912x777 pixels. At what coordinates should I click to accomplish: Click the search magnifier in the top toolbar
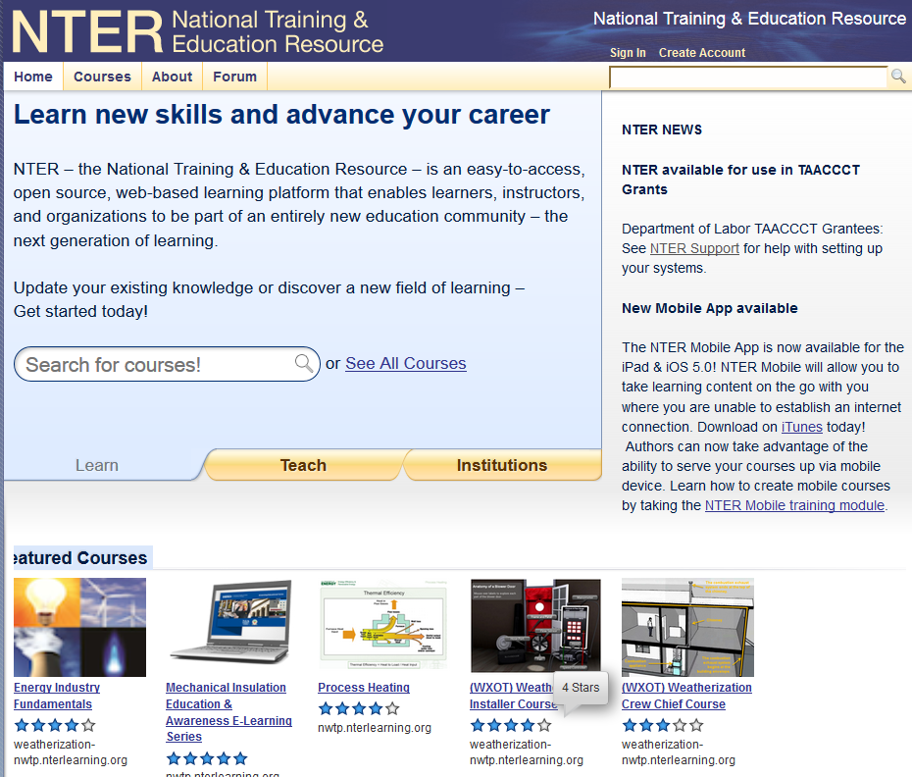click(898, 76)
